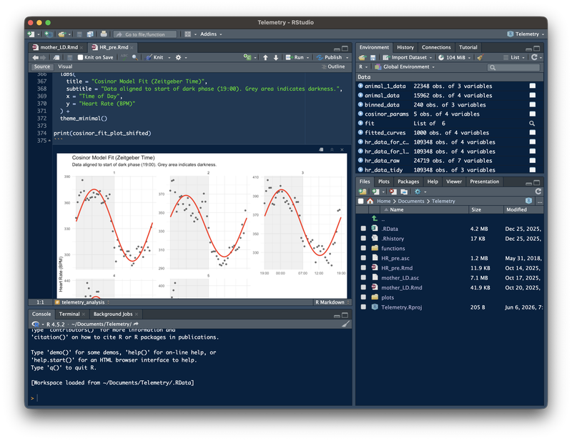Toggle the document Outline
572x441 pixels.
[333, 66]
